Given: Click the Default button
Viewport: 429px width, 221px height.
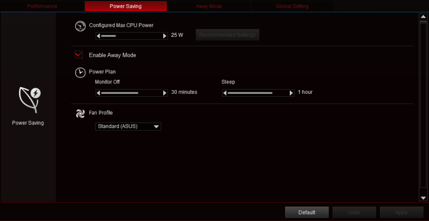Looking at the screenshot, I should 306,212.
